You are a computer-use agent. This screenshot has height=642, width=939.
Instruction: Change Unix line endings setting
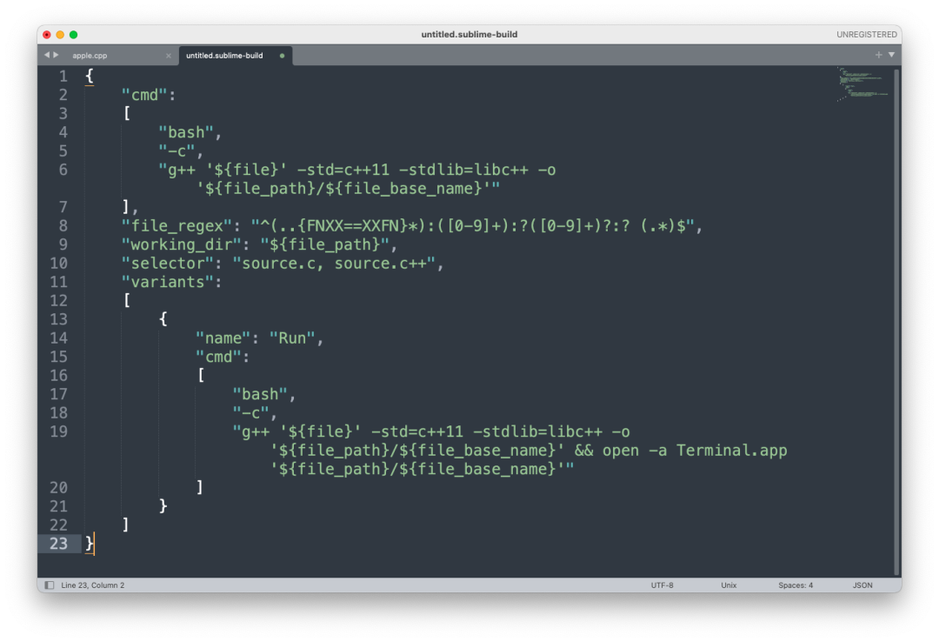pos(729,585)
